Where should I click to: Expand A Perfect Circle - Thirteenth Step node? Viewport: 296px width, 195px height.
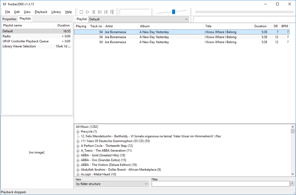point(78,146)
